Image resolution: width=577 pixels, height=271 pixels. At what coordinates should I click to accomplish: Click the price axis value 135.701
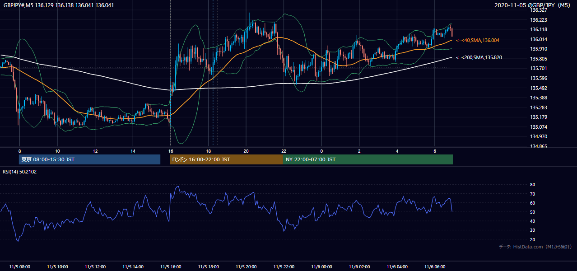(x=538, y=69)
